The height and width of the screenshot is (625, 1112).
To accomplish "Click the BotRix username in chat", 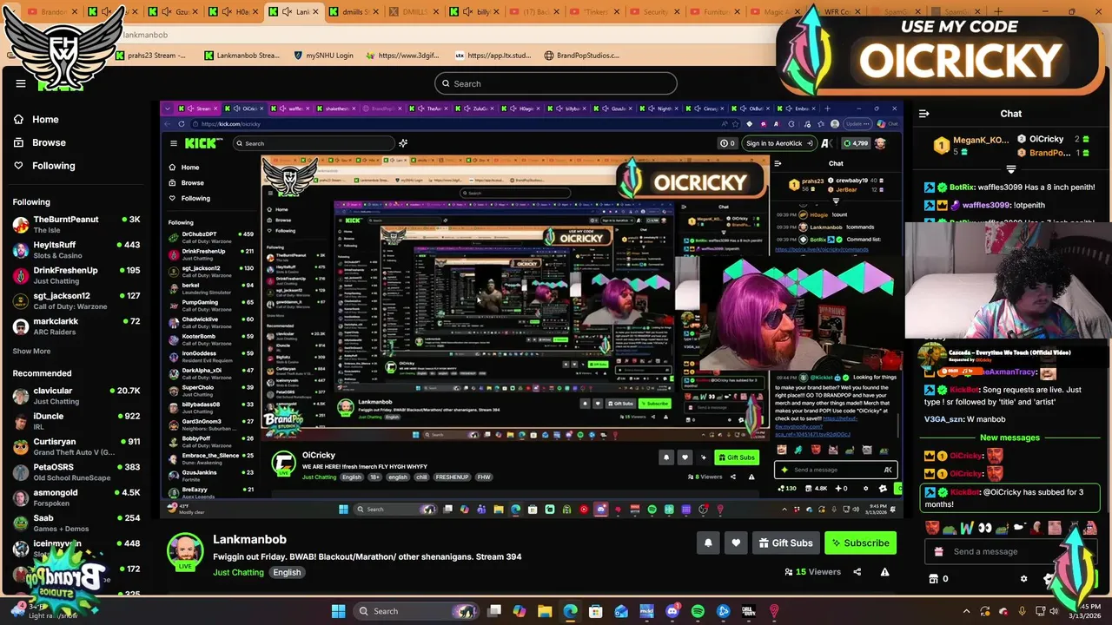I will [962, 187].
